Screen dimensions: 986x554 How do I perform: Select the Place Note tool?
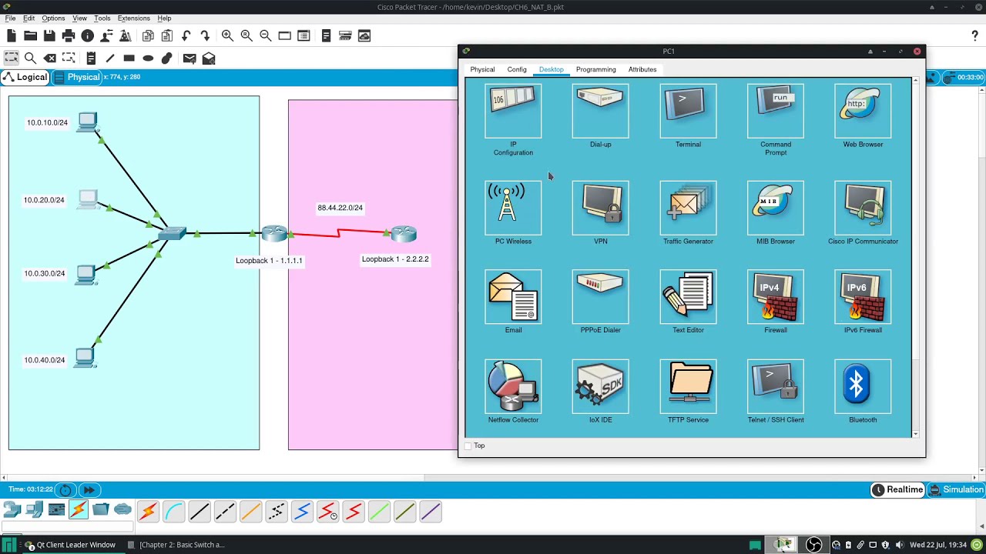(91, 58)
